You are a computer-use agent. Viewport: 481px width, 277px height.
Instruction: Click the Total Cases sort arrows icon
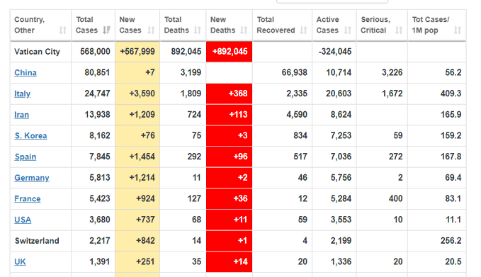pyautogui.click(x=106, y=30)
